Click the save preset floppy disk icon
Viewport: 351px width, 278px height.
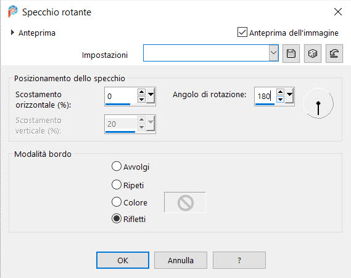tap(291, 54)
